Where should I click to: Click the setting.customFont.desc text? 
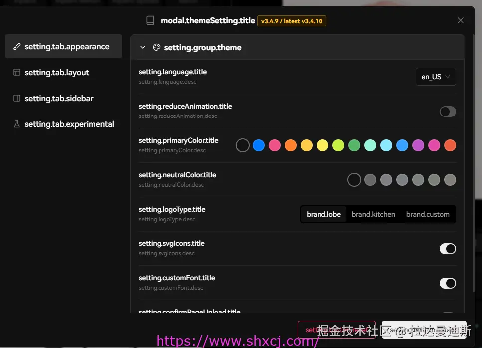[170, 288]
